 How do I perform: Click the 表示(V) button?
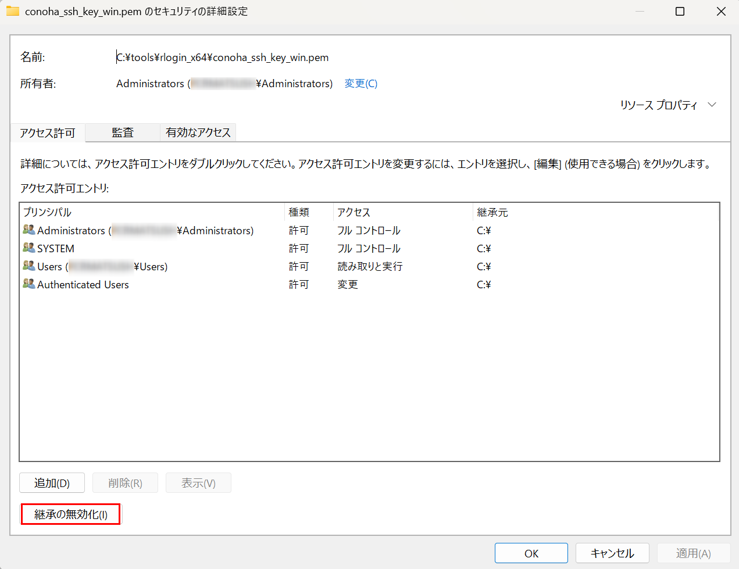[x=198, y=482]
